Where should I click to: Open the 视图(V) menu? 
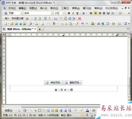33,8
